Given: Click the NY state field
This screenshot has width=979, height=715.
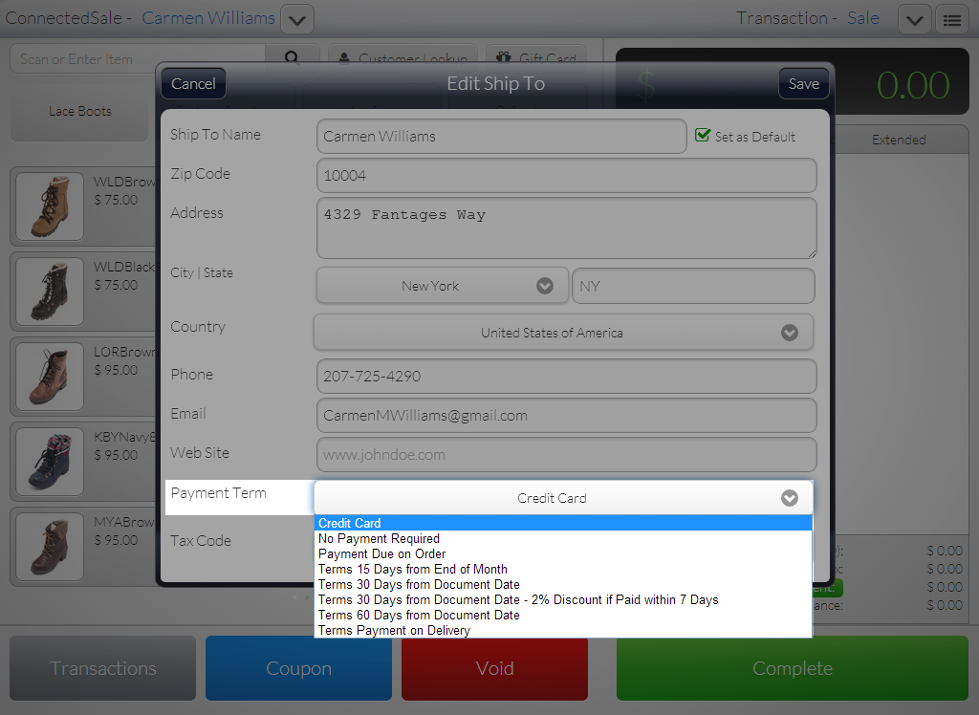Looking at the screenshot, I should click(693, 286).
